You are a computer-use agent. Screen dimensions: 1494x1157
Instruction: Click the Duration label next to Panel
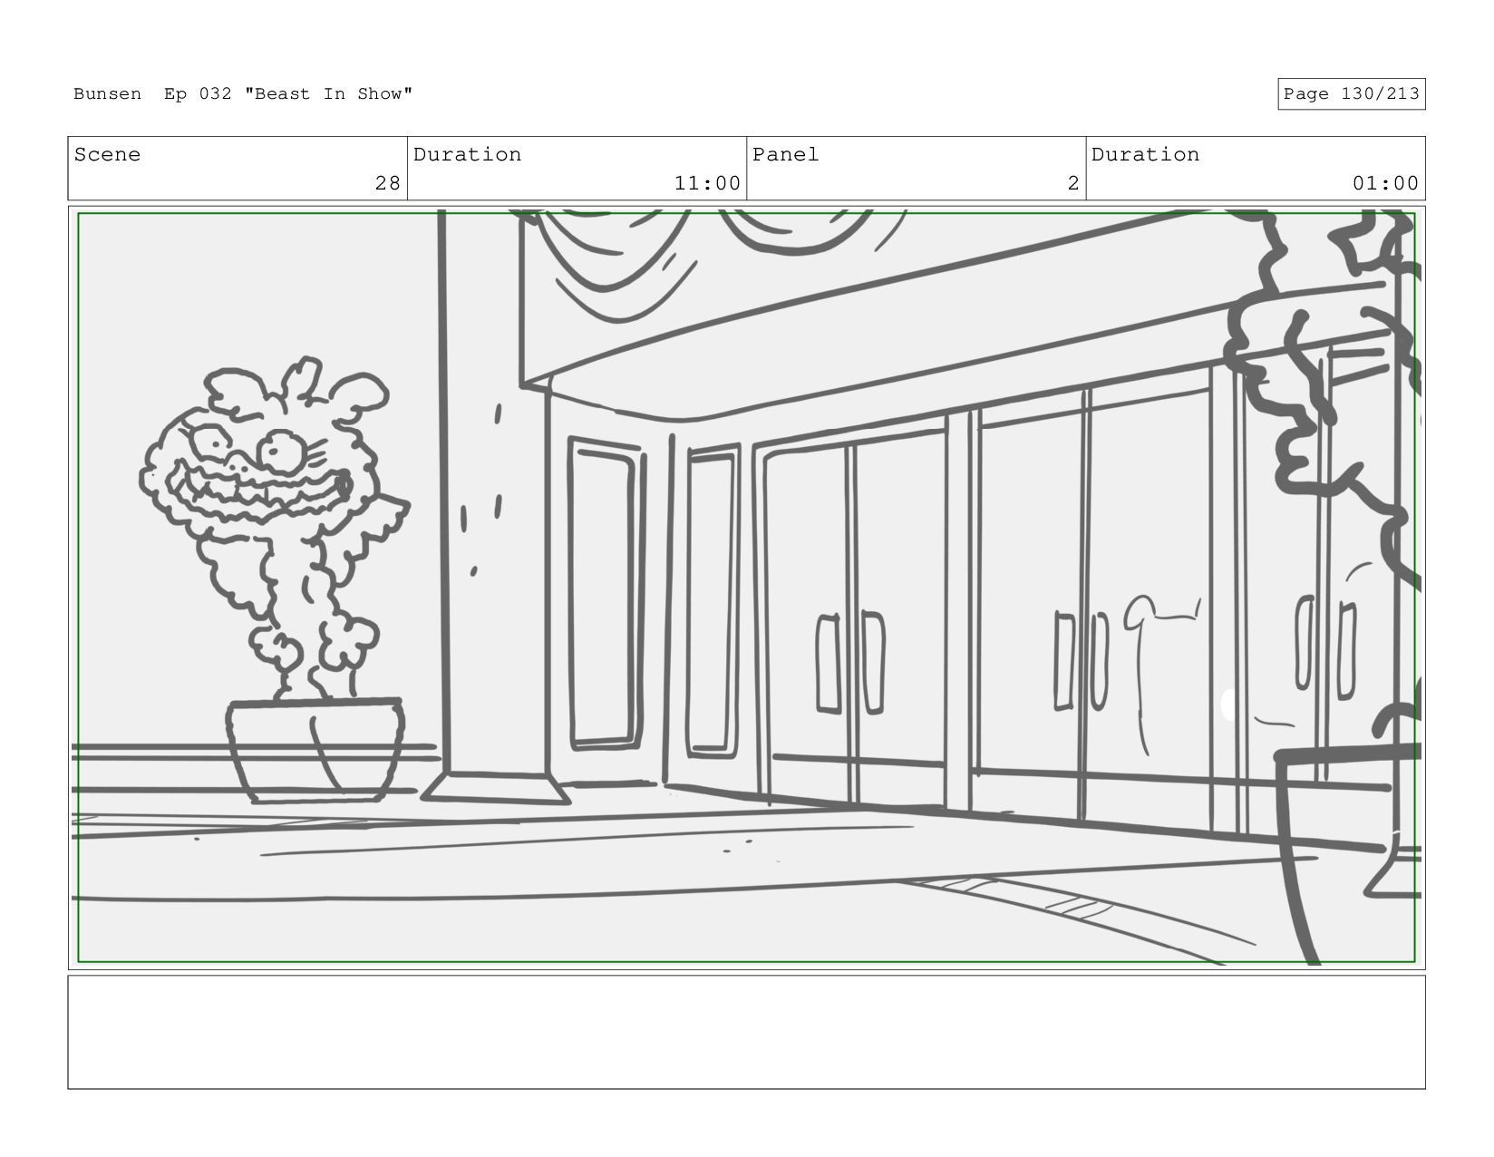(1145, 155)
